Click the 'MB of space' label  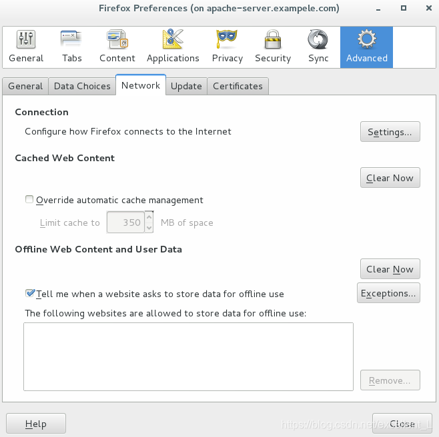(x=187, y=223)
